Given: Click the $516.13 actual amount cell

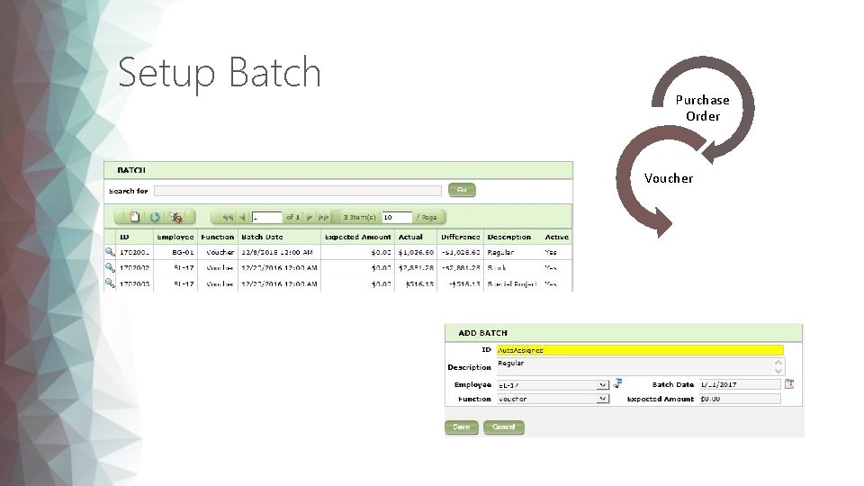Looking at the screenshot, I should [x=419, y=283].
